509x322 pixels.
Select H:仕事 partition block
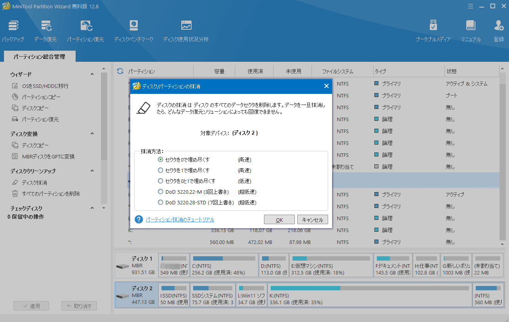point(426,265)
